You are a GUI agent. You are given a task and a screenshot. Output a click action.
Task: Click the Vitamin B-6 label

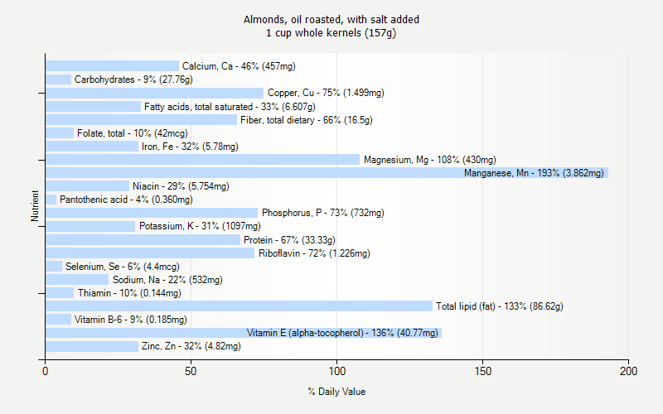point(130,320)
